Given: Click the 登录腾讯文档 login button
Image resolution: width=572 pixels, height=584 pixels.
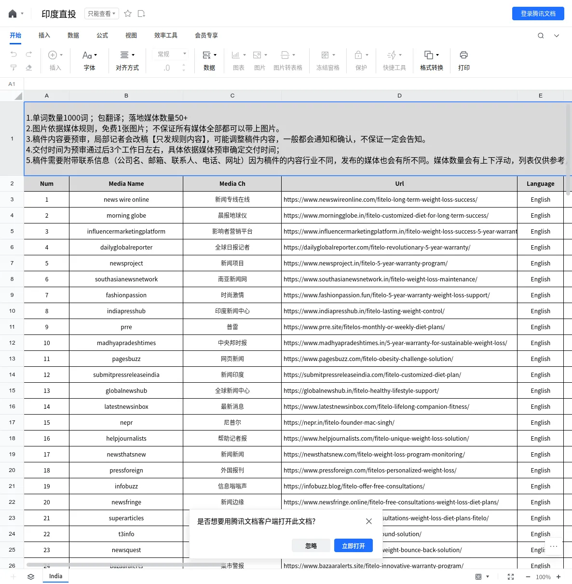Looking at the screenshot, I should [x=538, y=14].
